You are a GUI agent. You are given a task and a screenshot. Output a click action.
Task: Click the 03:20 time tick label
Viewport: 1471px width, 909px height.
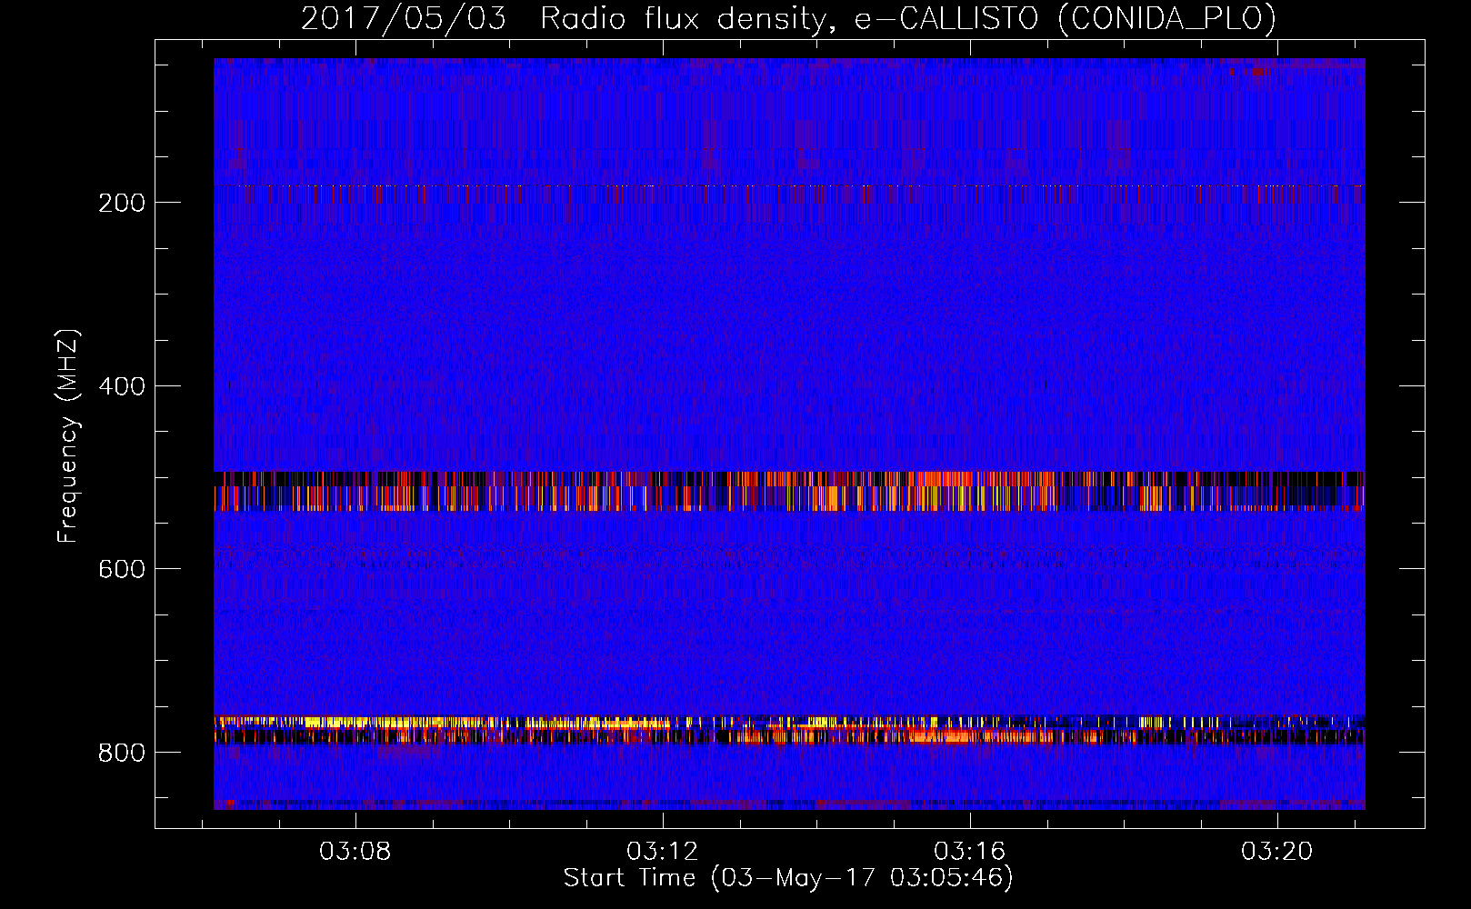coord(1277,851)
